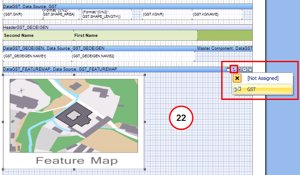Select the DataGST band header
300x175 pixels.
tap(128, 7)
